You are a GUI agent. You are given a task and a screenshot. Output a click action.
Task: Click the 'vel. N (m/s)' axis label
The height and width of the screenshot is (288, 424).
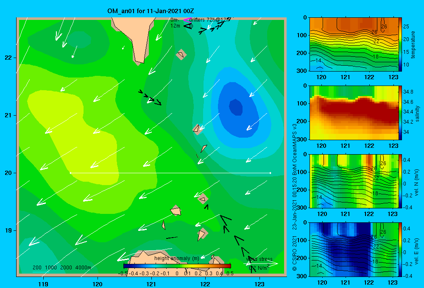(416, 183)
